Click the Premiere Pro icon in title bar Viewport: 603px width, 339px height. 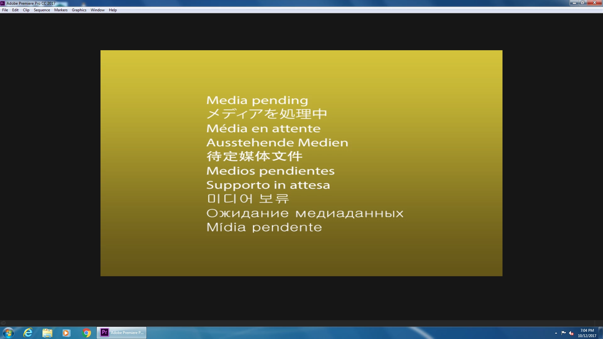pos(3,3)
